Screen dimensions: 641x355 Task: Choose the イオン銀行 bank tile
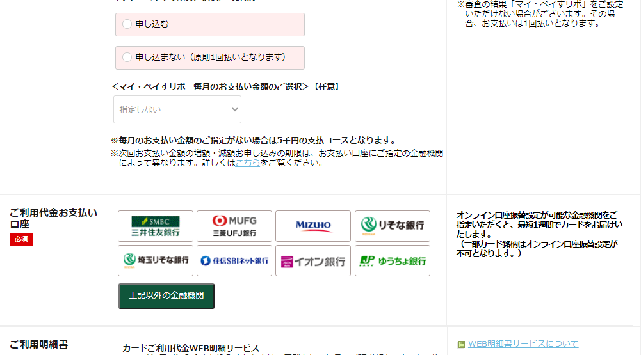pyautogui.click(x=313, y=260)
